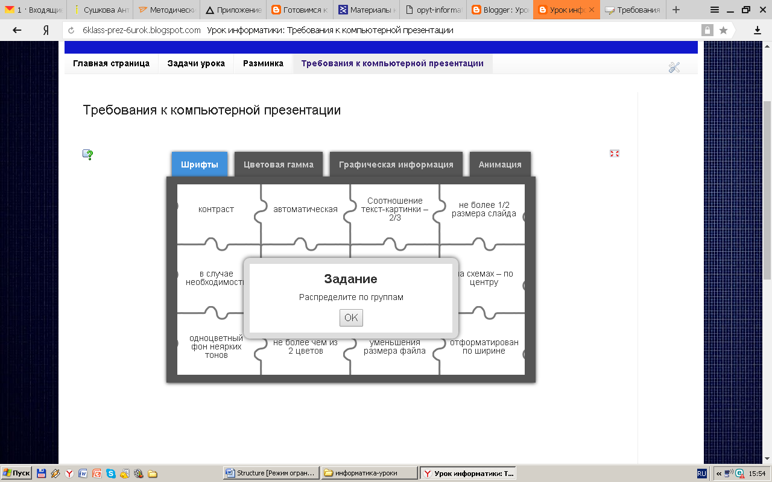Launch Skype from the quick launch bar

(x=111, y=474)
